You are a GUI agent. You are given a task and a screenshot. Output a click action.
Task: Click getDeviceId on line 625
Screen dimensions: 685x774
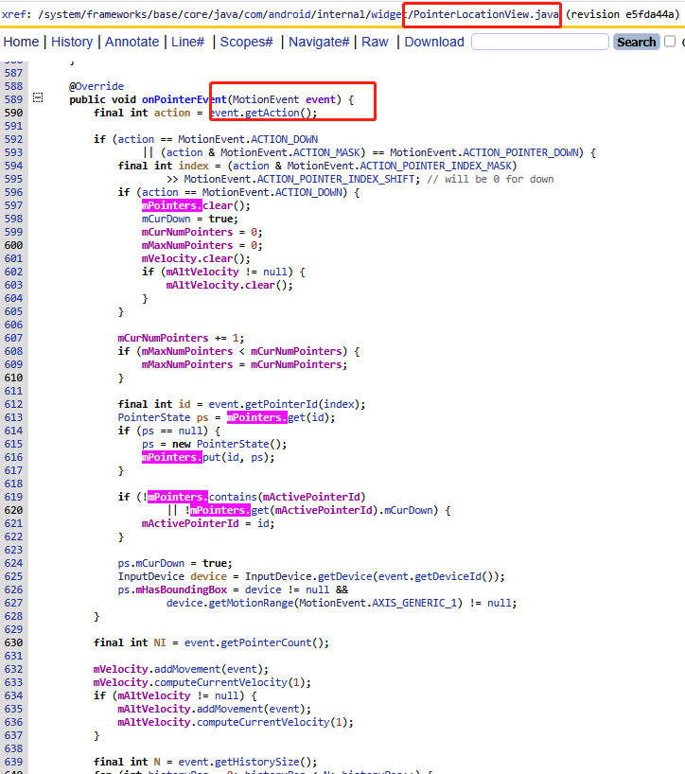(448, 576)
